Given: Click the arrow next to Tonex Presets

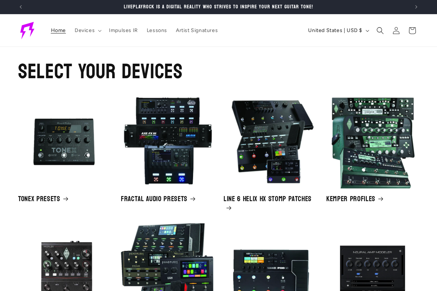Looking at the screenshot, I should (66, 199).
